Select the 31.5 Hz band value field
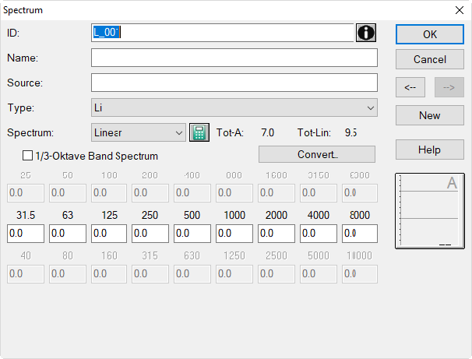 pyautogui.click(x=26, y=233)
